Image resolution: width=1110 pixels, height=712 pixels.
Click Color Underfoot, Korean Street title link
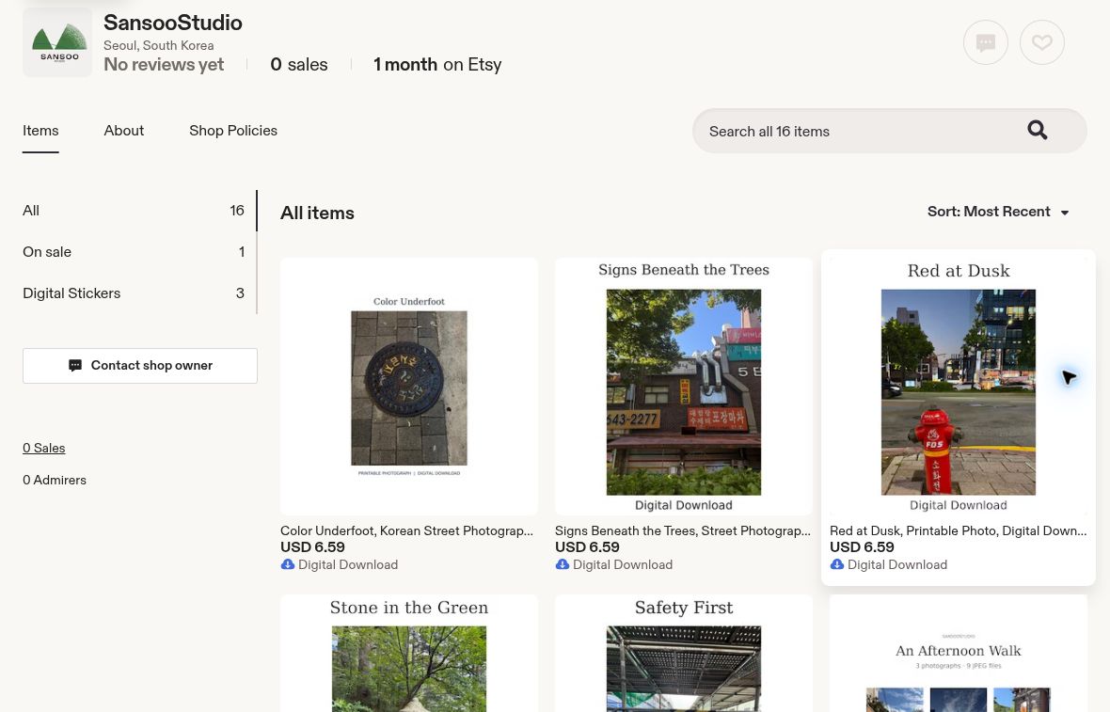[407, 530]
